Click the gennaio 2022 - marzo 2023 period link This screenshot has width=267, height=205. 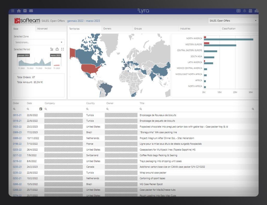click(84, 21)
